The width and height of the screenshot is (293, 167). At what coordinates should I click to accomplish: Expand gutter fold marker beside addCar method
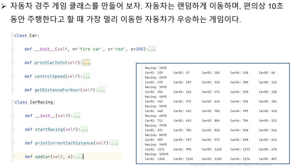point(13,157)
